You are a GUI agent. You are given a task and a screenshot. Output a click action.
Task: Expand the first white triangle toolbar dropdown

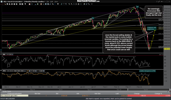(x=25, y=4)
